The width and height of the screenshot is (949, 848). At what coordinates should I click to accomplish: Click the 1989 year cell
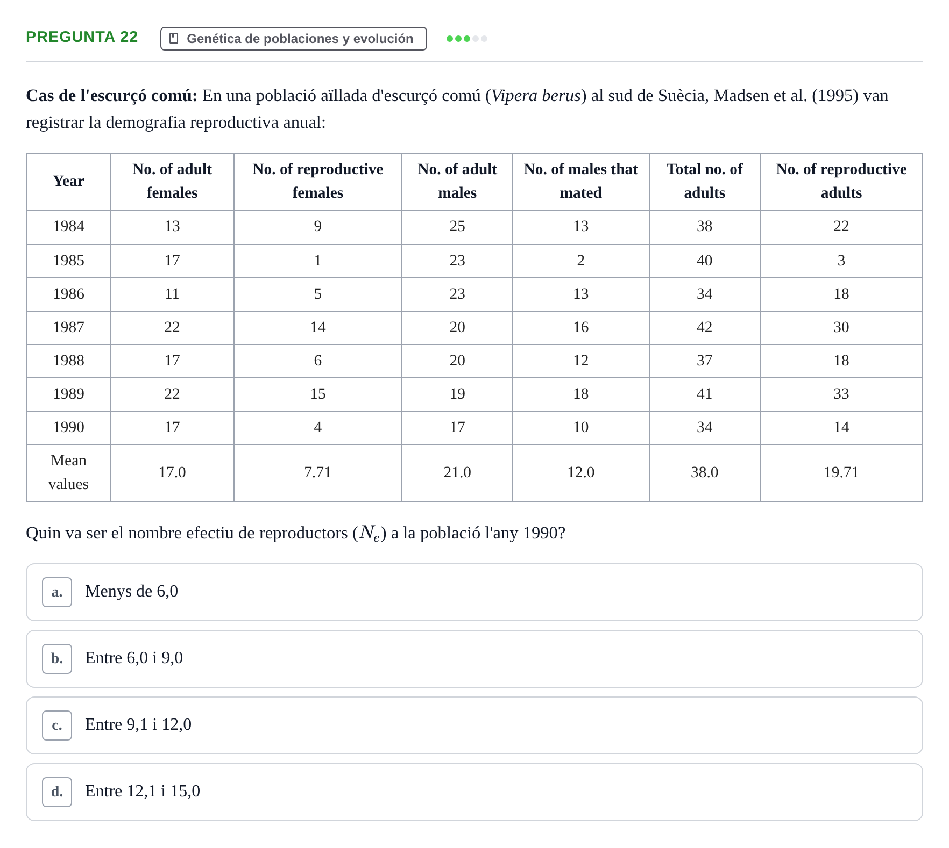[x=68, y=394]
